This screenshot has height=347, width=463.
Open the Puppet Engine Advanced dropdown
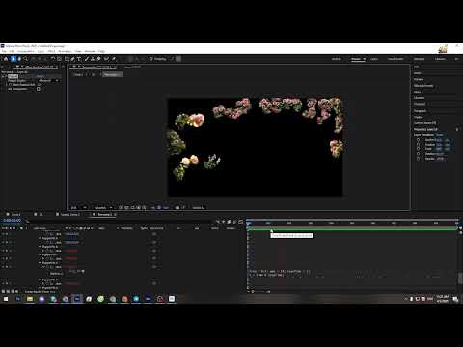48,81
